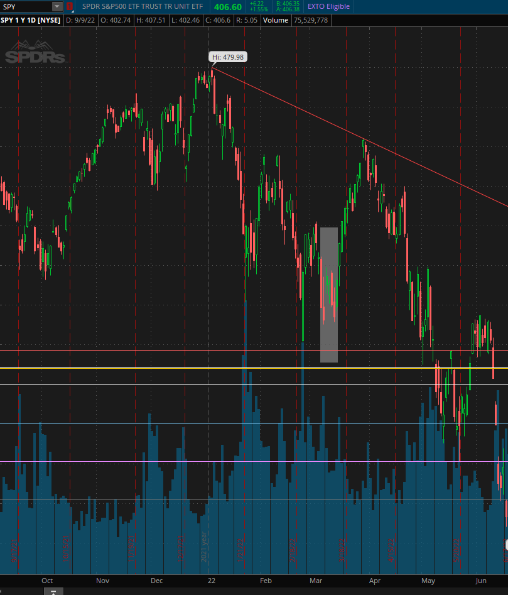Click the red symbol link icon
508x595 pixels.
[69, 6]
